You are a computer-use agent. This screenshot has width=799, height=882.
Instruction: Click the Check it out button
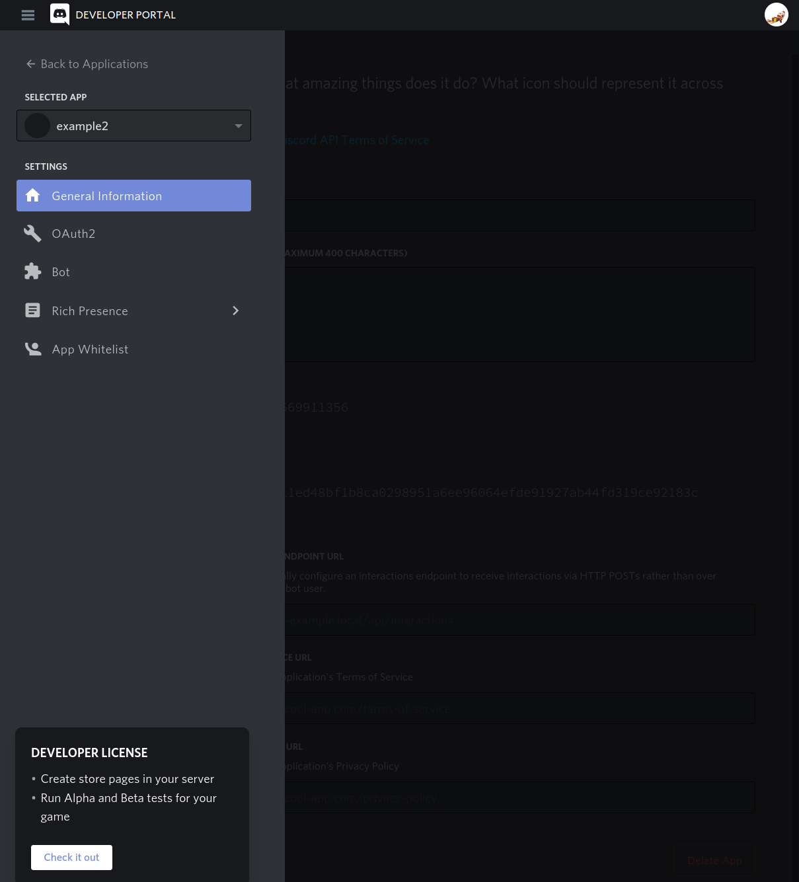(x=71, y=858)
